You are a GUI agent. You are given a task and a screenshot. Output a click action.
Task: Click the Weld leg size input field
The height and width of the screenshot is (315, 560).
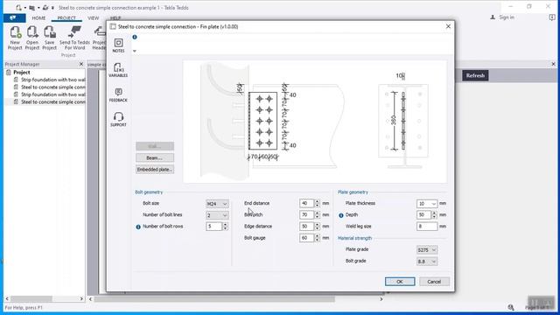(x=427, y=226)
